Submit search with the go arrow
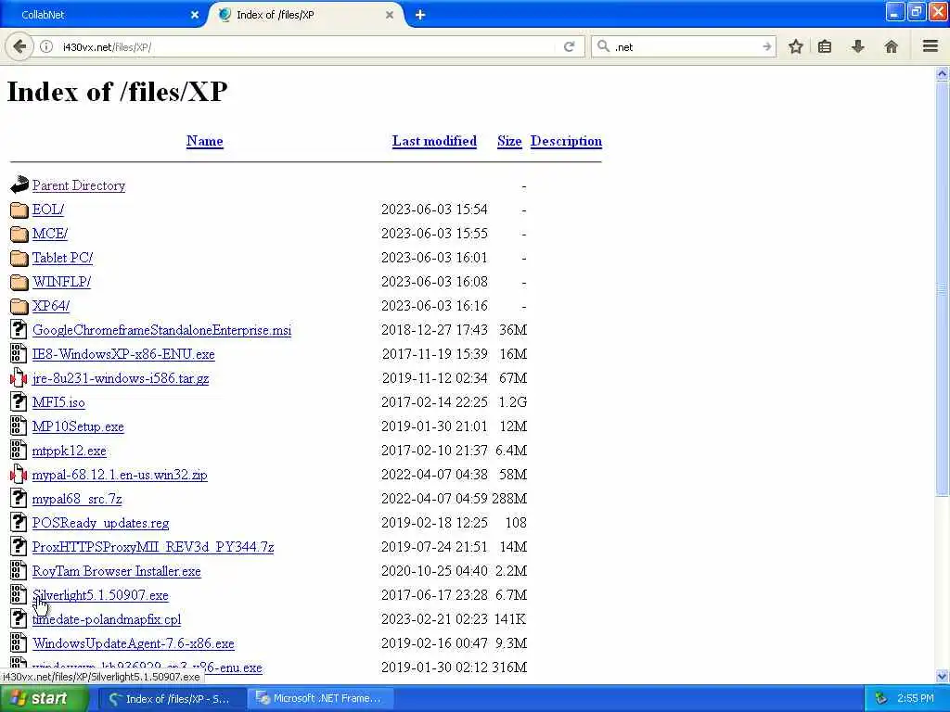Image resolution: width=950 pixels, height=712 pixels. tap(767, 46)
